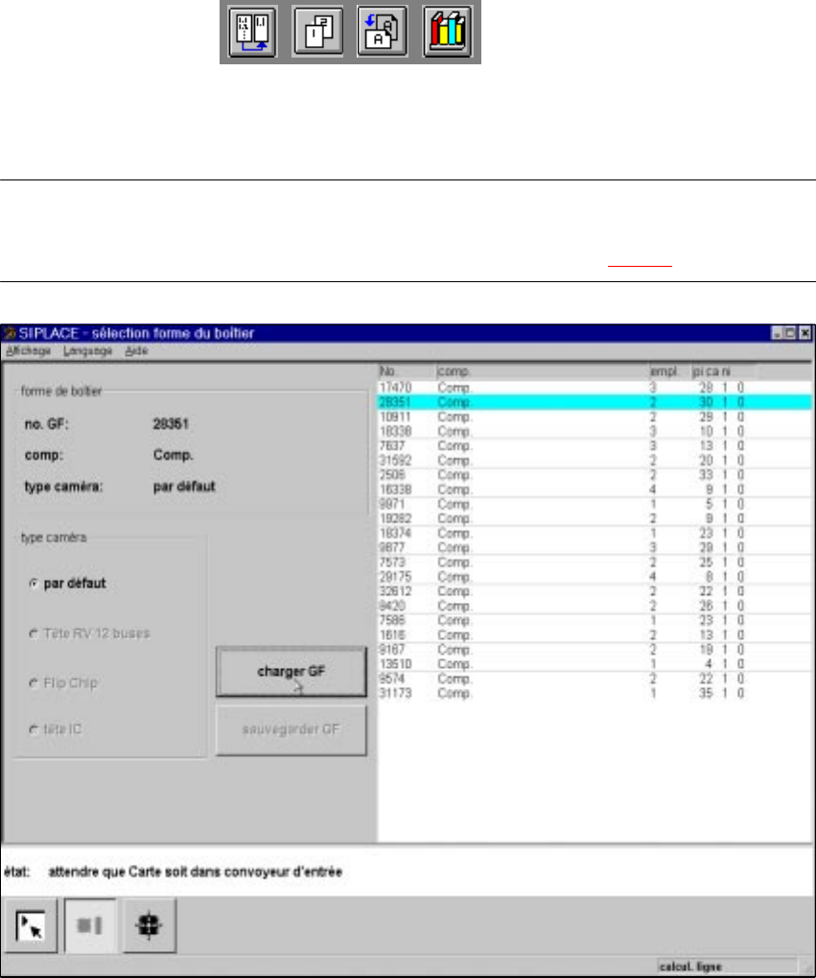Click the 'sauvegarder GF' button
The image size is (816, 978).
(291, 729)
